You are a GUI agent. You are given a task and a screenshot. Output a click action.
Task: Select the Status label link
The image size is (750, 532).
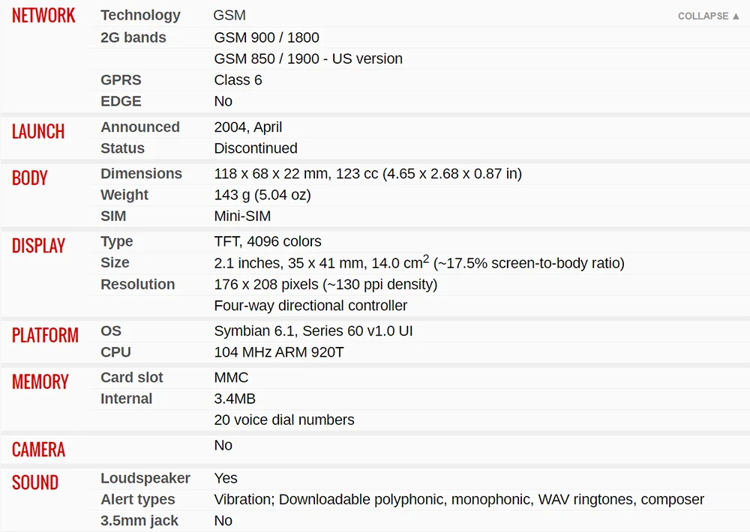122,148
